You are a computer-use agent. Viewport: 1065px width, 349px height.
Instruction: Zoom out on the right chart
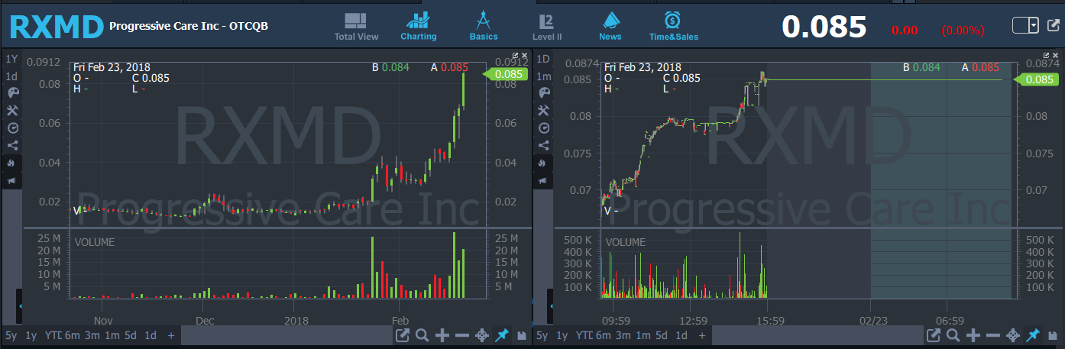993,335
